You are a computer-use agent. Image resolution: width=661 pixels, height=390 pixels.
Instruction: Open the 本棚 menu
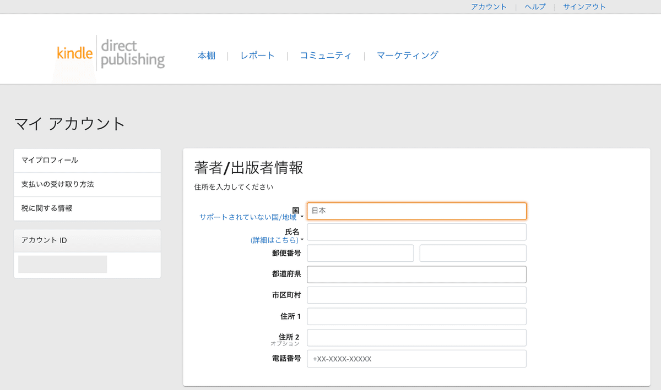[x=207, y=55]
